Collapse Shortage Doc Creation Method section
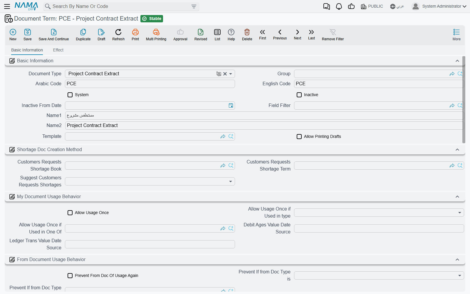The height and width of the screenshot is (294, 470). pos(457,150)
